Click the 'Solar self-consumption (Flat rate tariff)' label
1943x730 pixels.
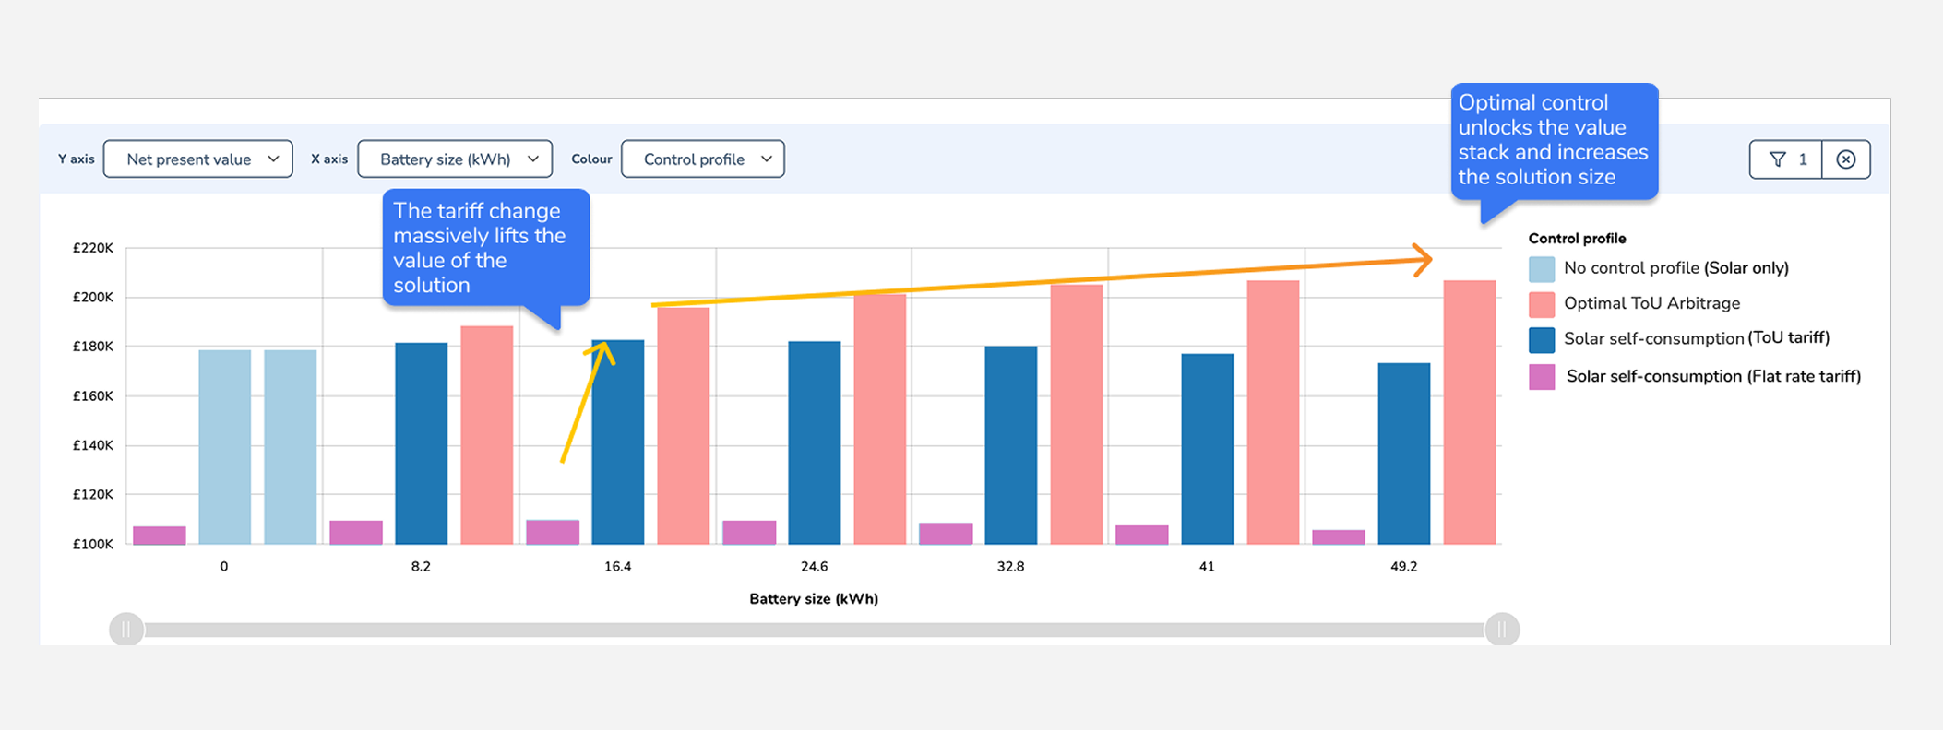[x=1713, y=376]
